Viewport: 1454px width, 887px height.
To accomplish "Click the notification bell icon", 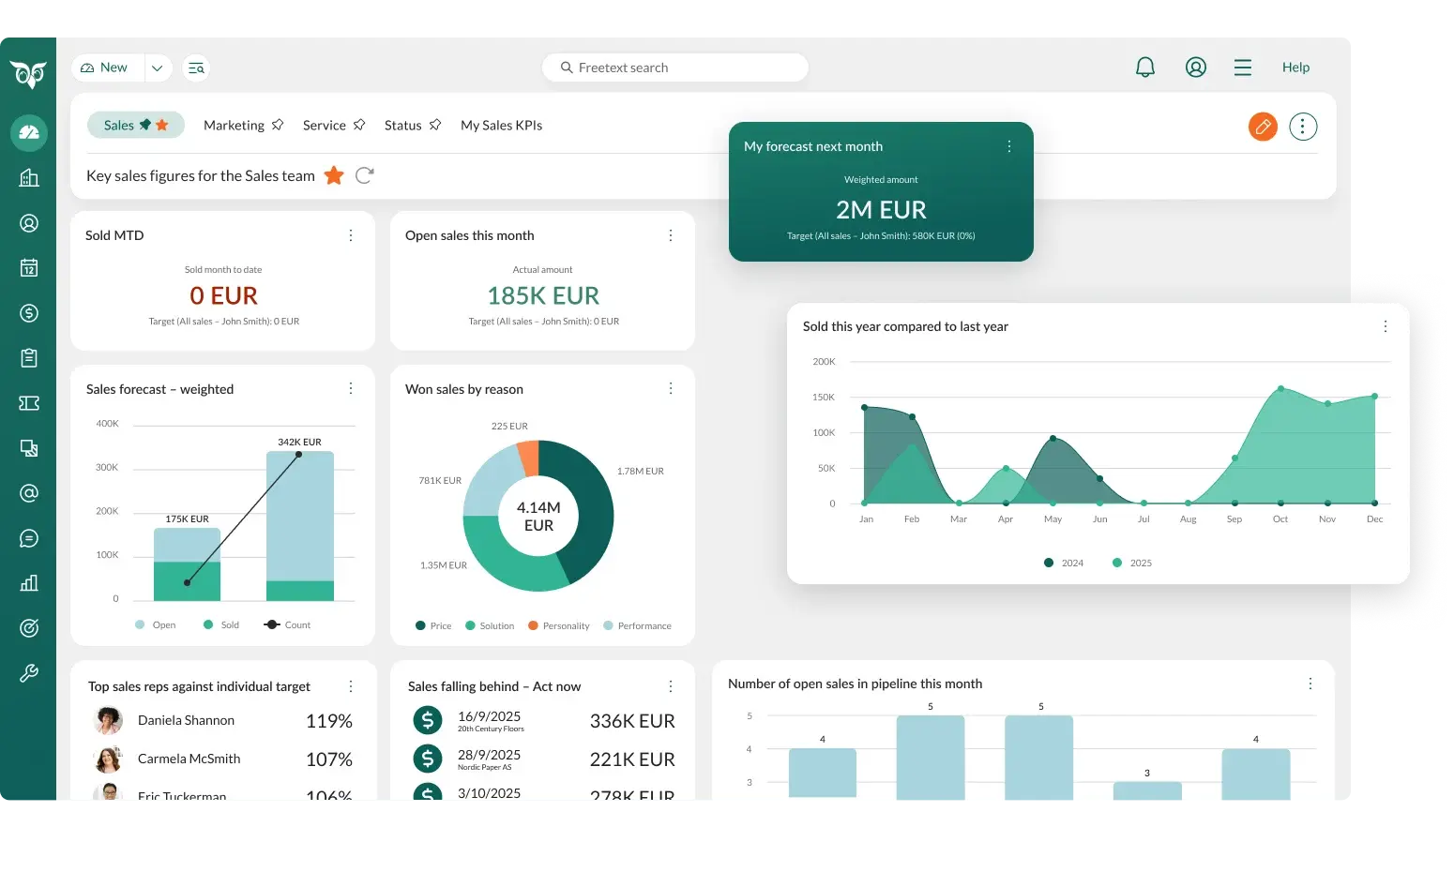I will click(1144, 67).
